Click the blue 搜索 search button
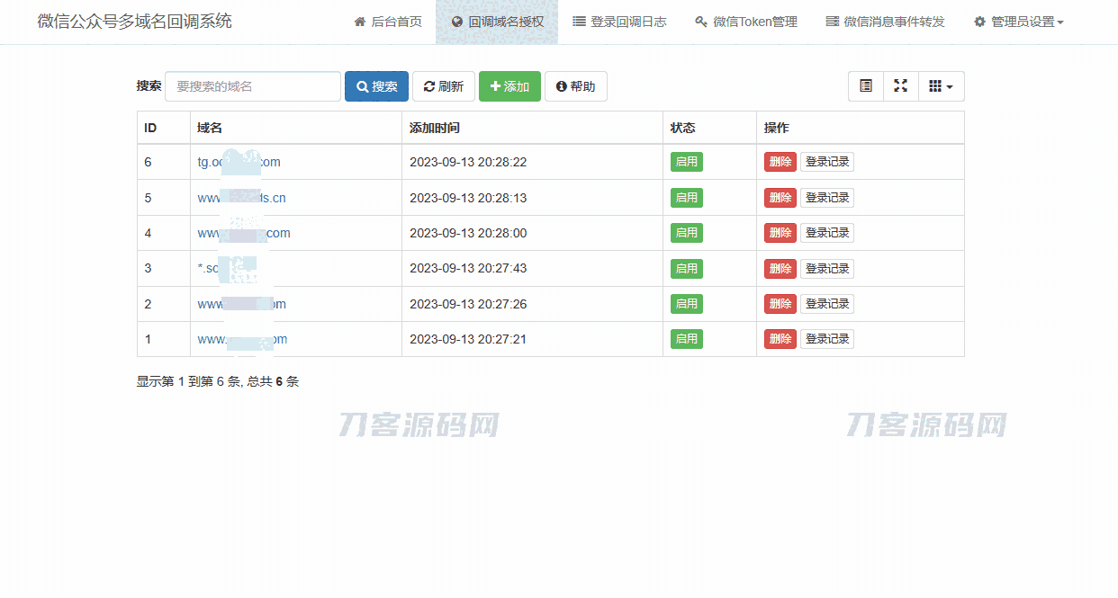Image resolution: width=1118 pixels, height=598 pixels. click(x=376, y=86)
